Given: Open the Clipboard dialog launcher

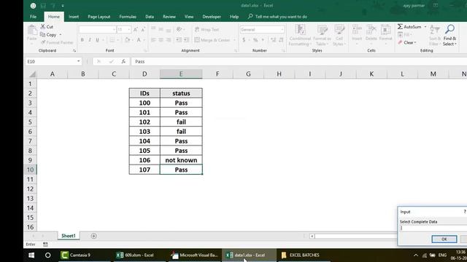Looking at the screenshot, I should pyautogui.click(x=74, y=51).
